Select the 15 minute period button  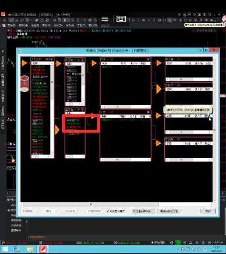[164, 20]
